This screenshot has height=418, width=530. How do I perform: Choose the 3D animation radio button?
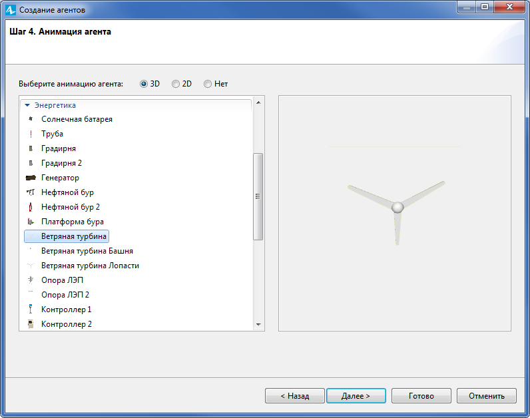144,84
